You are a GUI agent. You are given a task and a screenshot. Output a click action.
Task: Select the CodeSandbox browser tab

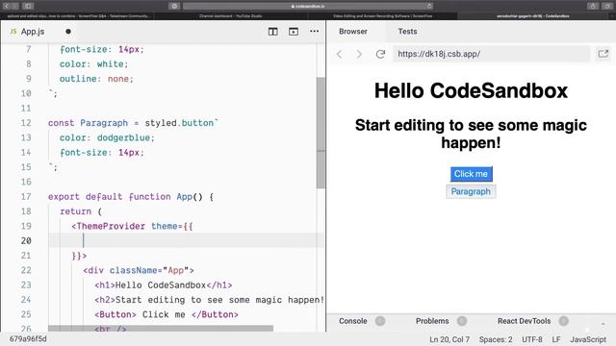[532, 16]
